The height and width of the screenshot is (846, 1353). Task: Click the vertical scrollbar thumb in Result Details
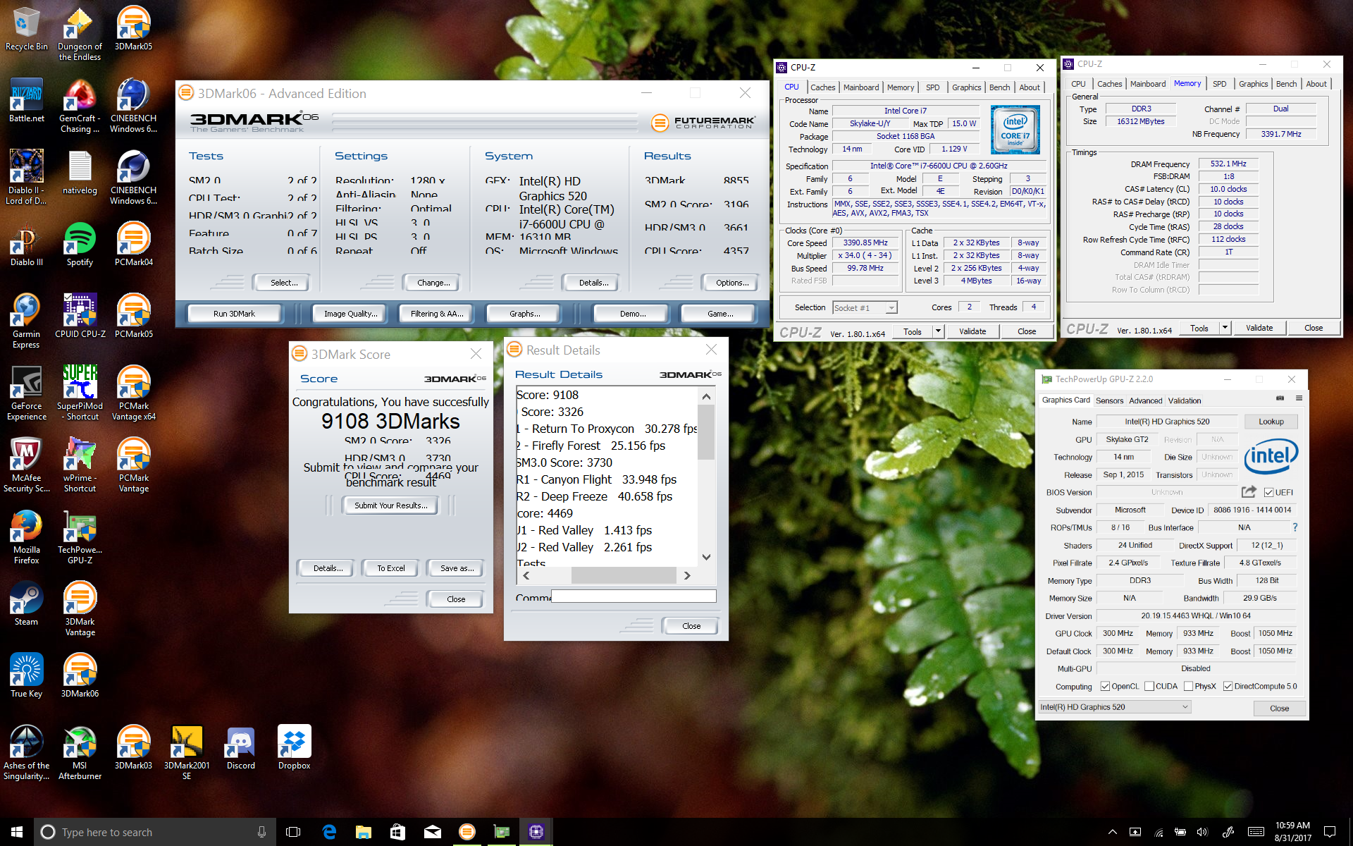click(706, 431)
